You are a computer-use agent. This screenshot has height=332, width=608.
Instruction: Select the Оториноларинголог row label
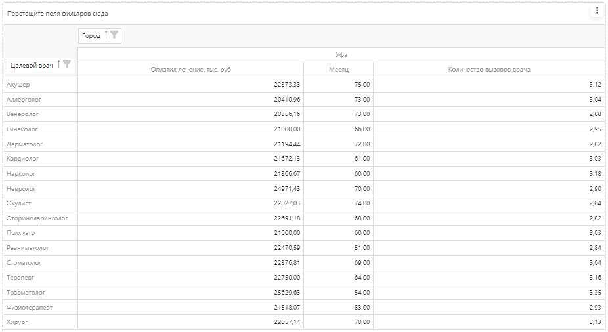click(x=37, y=218)
